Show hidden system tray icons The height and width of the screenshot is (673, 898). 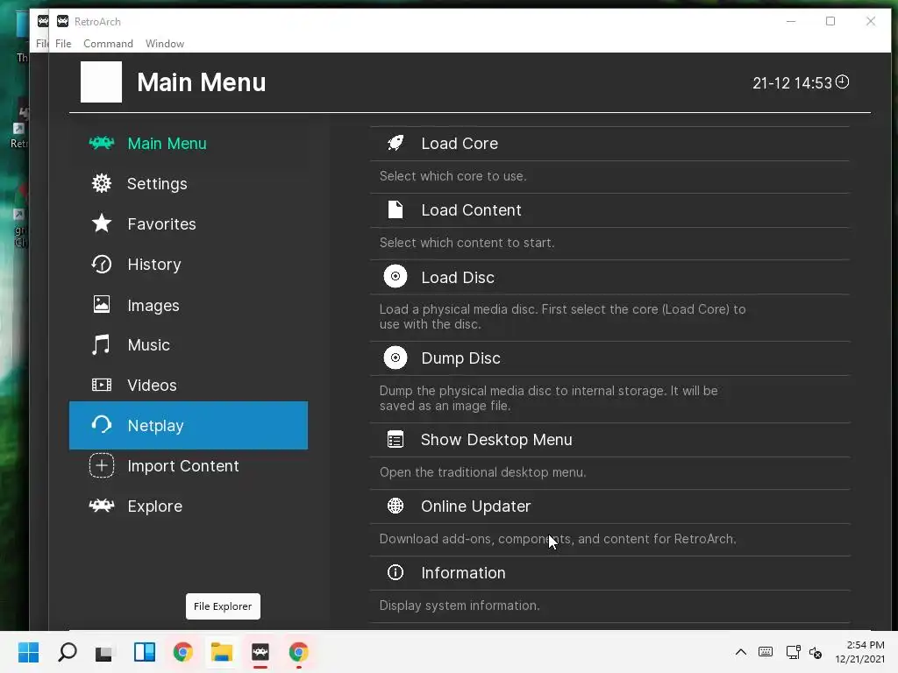(x=740, y=652)
